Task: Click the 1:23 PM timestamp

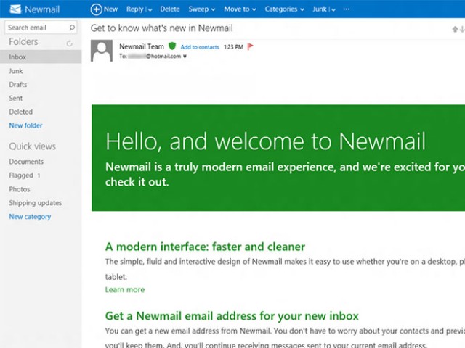Action: point(233,47)
